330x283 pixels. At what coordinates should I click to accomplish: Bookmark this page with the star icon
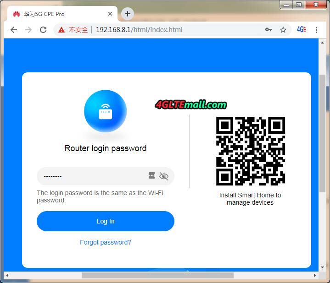pos(283,30)
